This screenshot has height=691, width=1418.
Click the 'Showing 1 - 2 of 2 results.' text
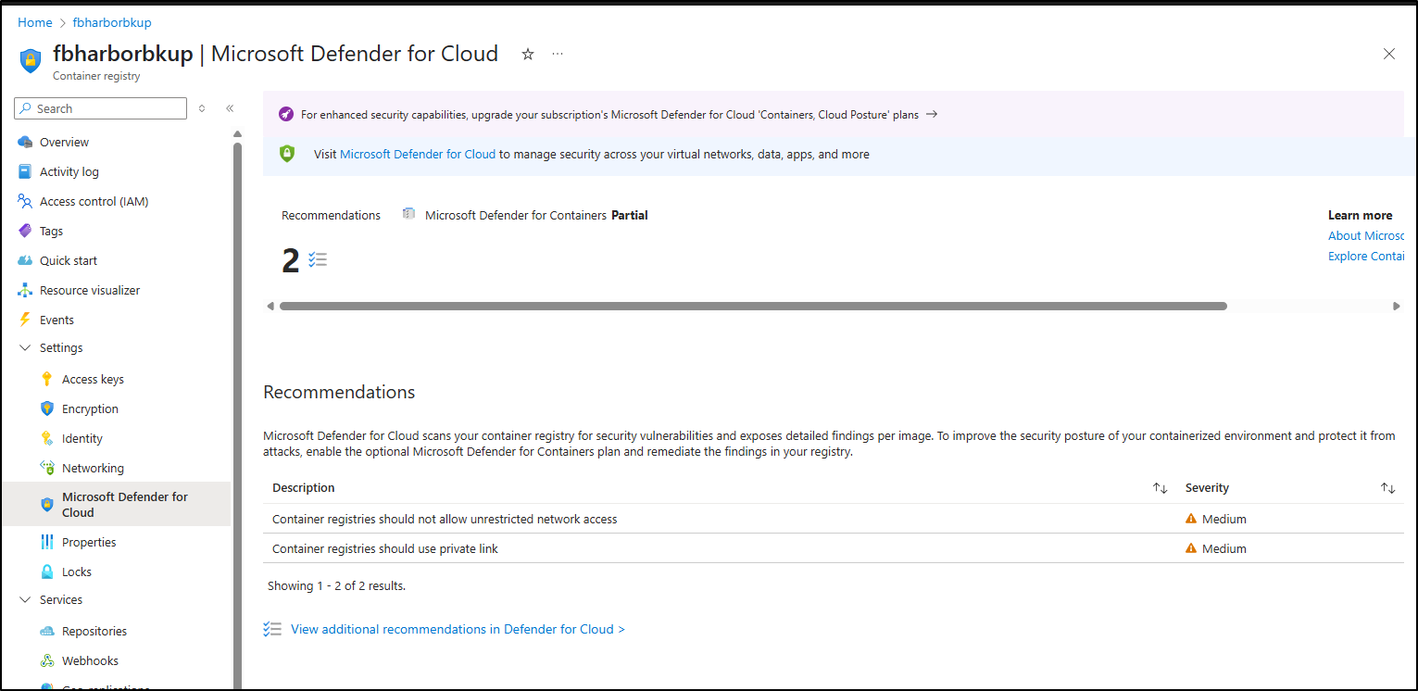pos(336,585)
